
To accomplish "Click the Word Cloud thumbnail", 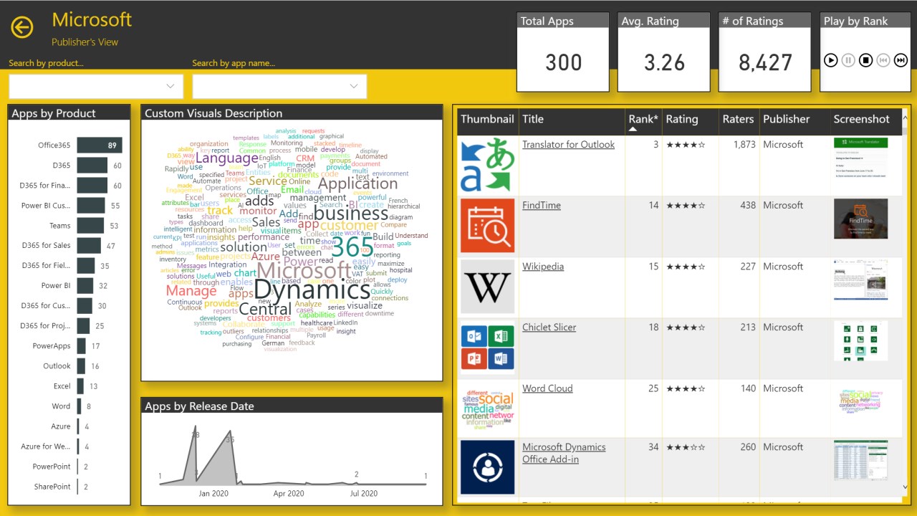I will click(x=487, y=408).
